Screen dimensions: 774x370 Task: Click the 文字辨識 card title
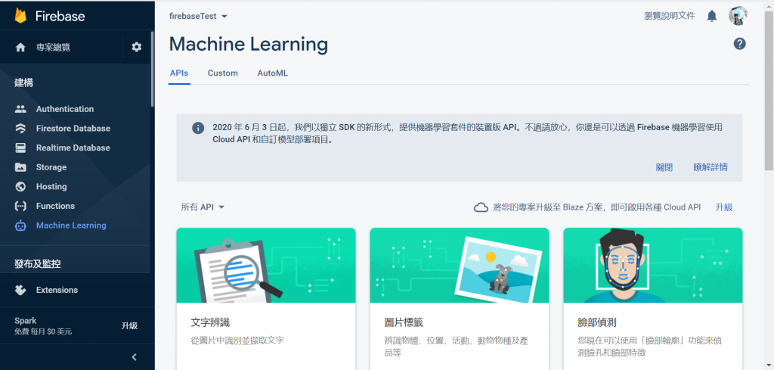pos(210,323)
